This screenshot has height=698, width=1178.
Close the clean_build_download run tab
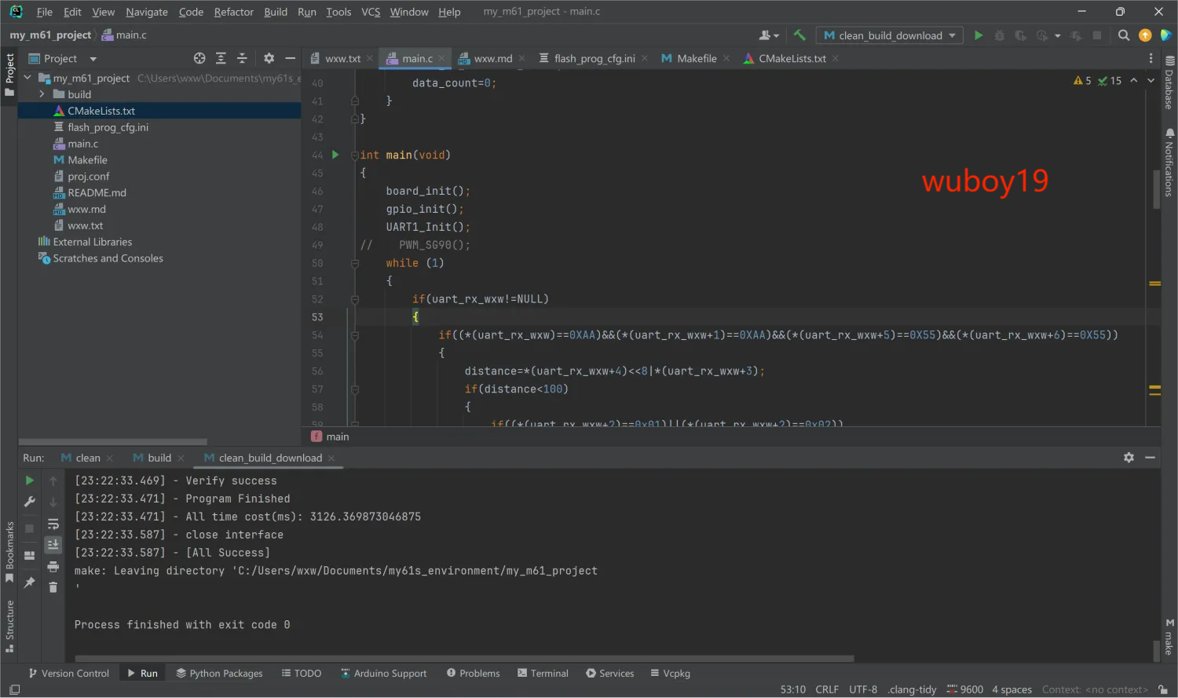click(331, 458)
